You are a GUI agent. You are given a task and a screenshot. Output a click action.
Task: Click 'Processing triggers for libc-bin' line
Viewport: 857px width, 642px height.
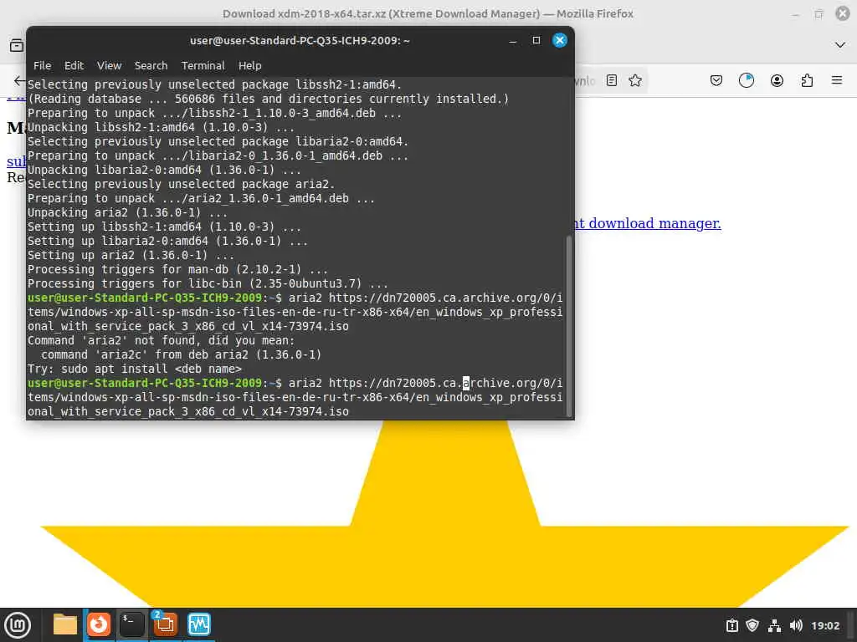208,284
